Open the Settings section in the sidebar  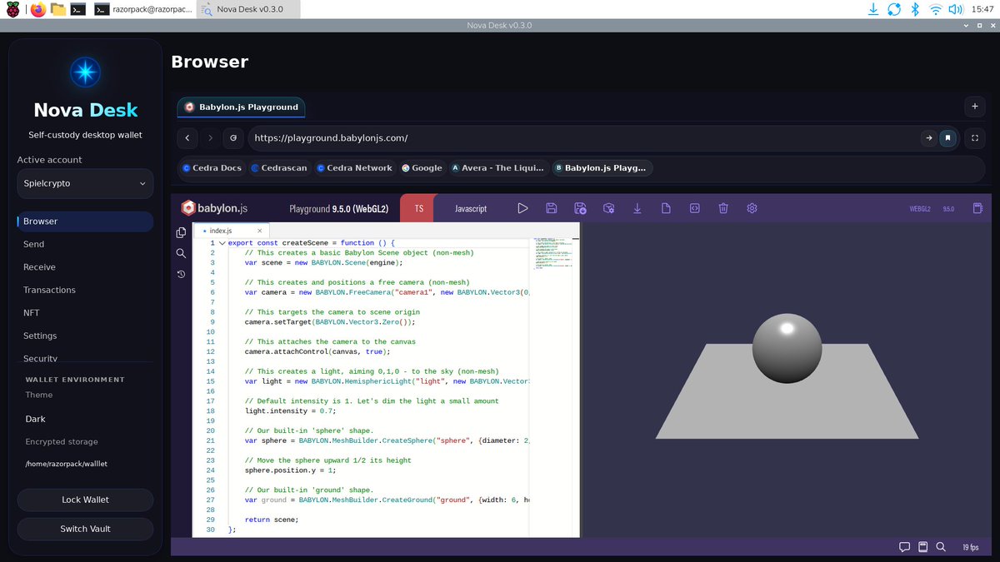pos(85,336)
